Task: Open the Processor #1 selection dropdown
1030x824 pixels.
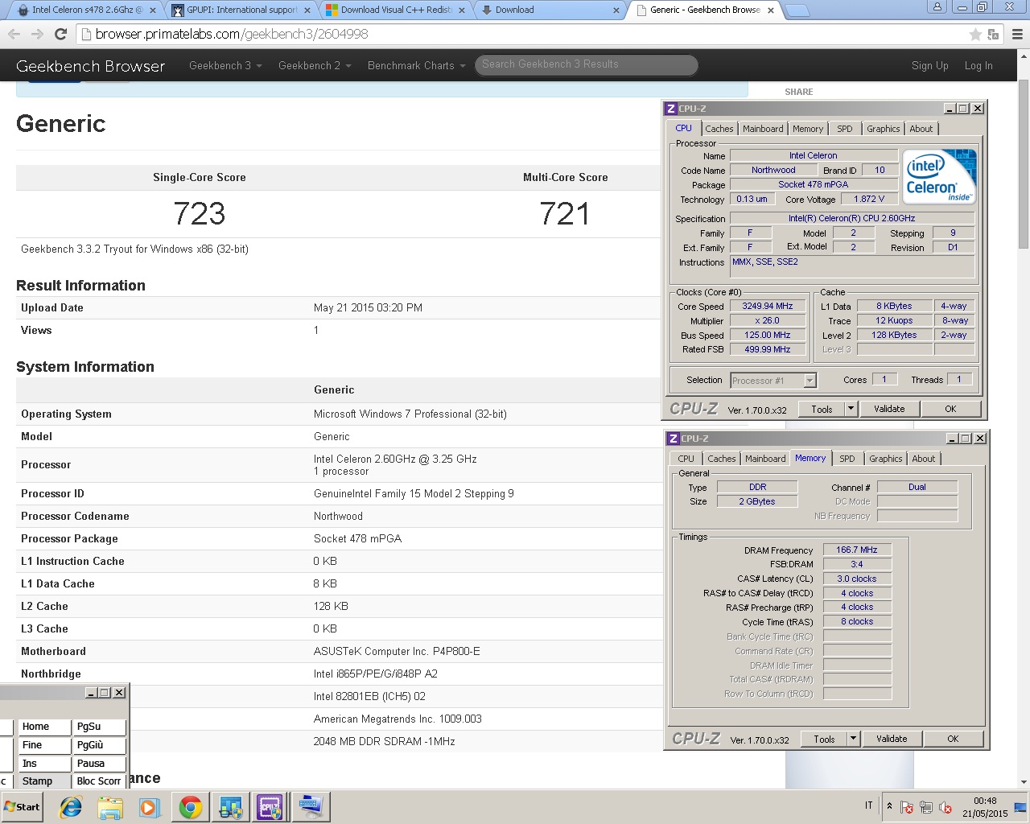Action: 810,381
